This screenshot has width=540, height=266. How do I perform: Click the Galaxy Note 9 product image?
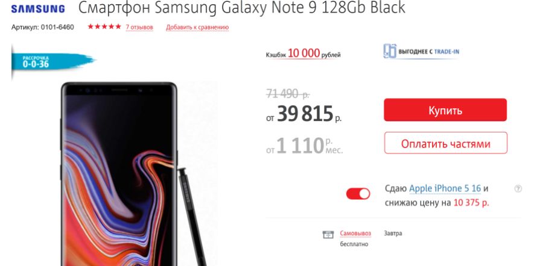(119, 174)
